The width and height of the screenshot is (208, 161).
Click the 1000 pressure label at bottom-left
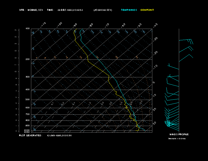(27, 130)
